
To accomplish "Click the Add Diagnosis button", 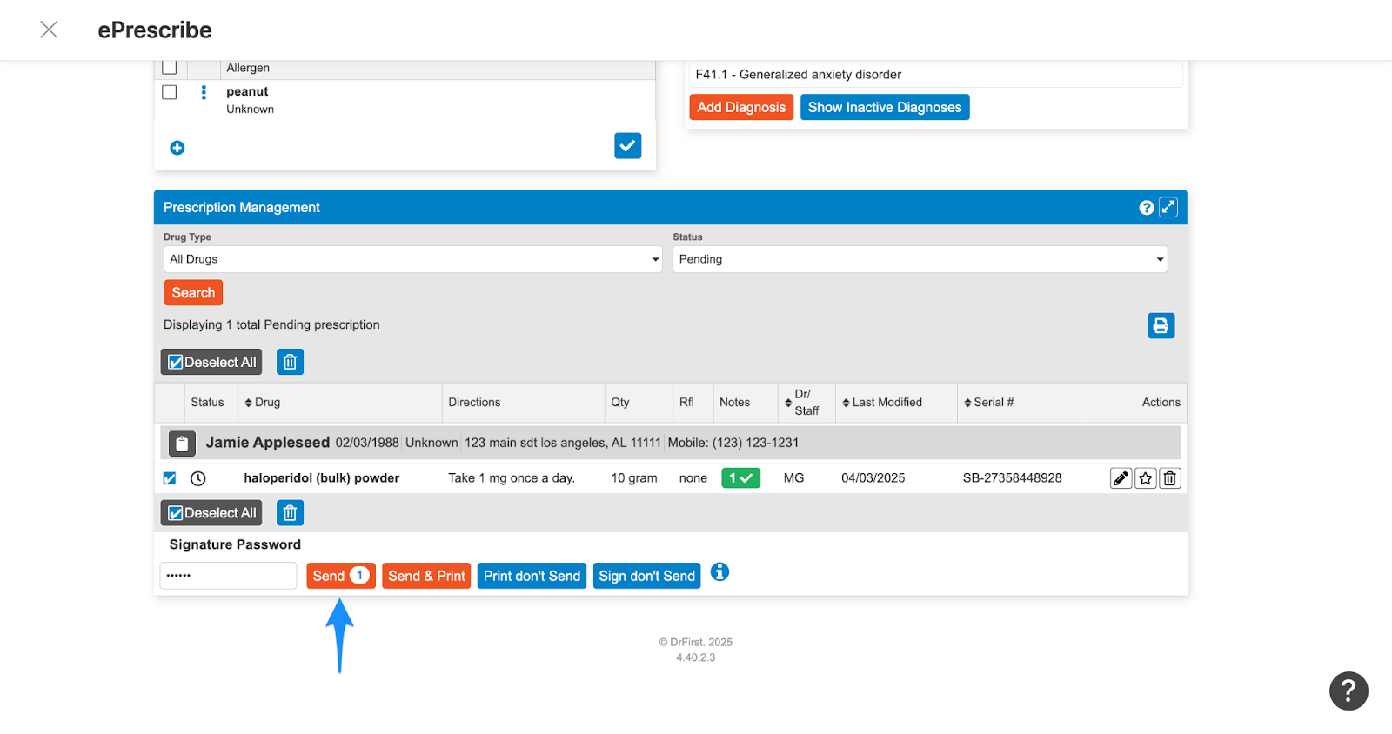I will pyautogui.click(x=741, y=107).
